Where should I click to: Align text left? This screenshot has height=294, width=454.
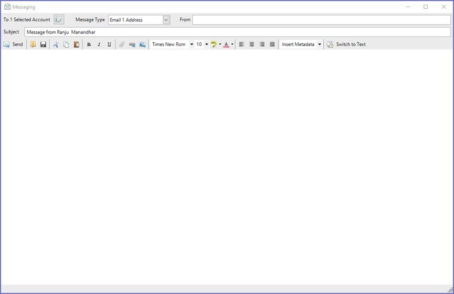(241, 44)
